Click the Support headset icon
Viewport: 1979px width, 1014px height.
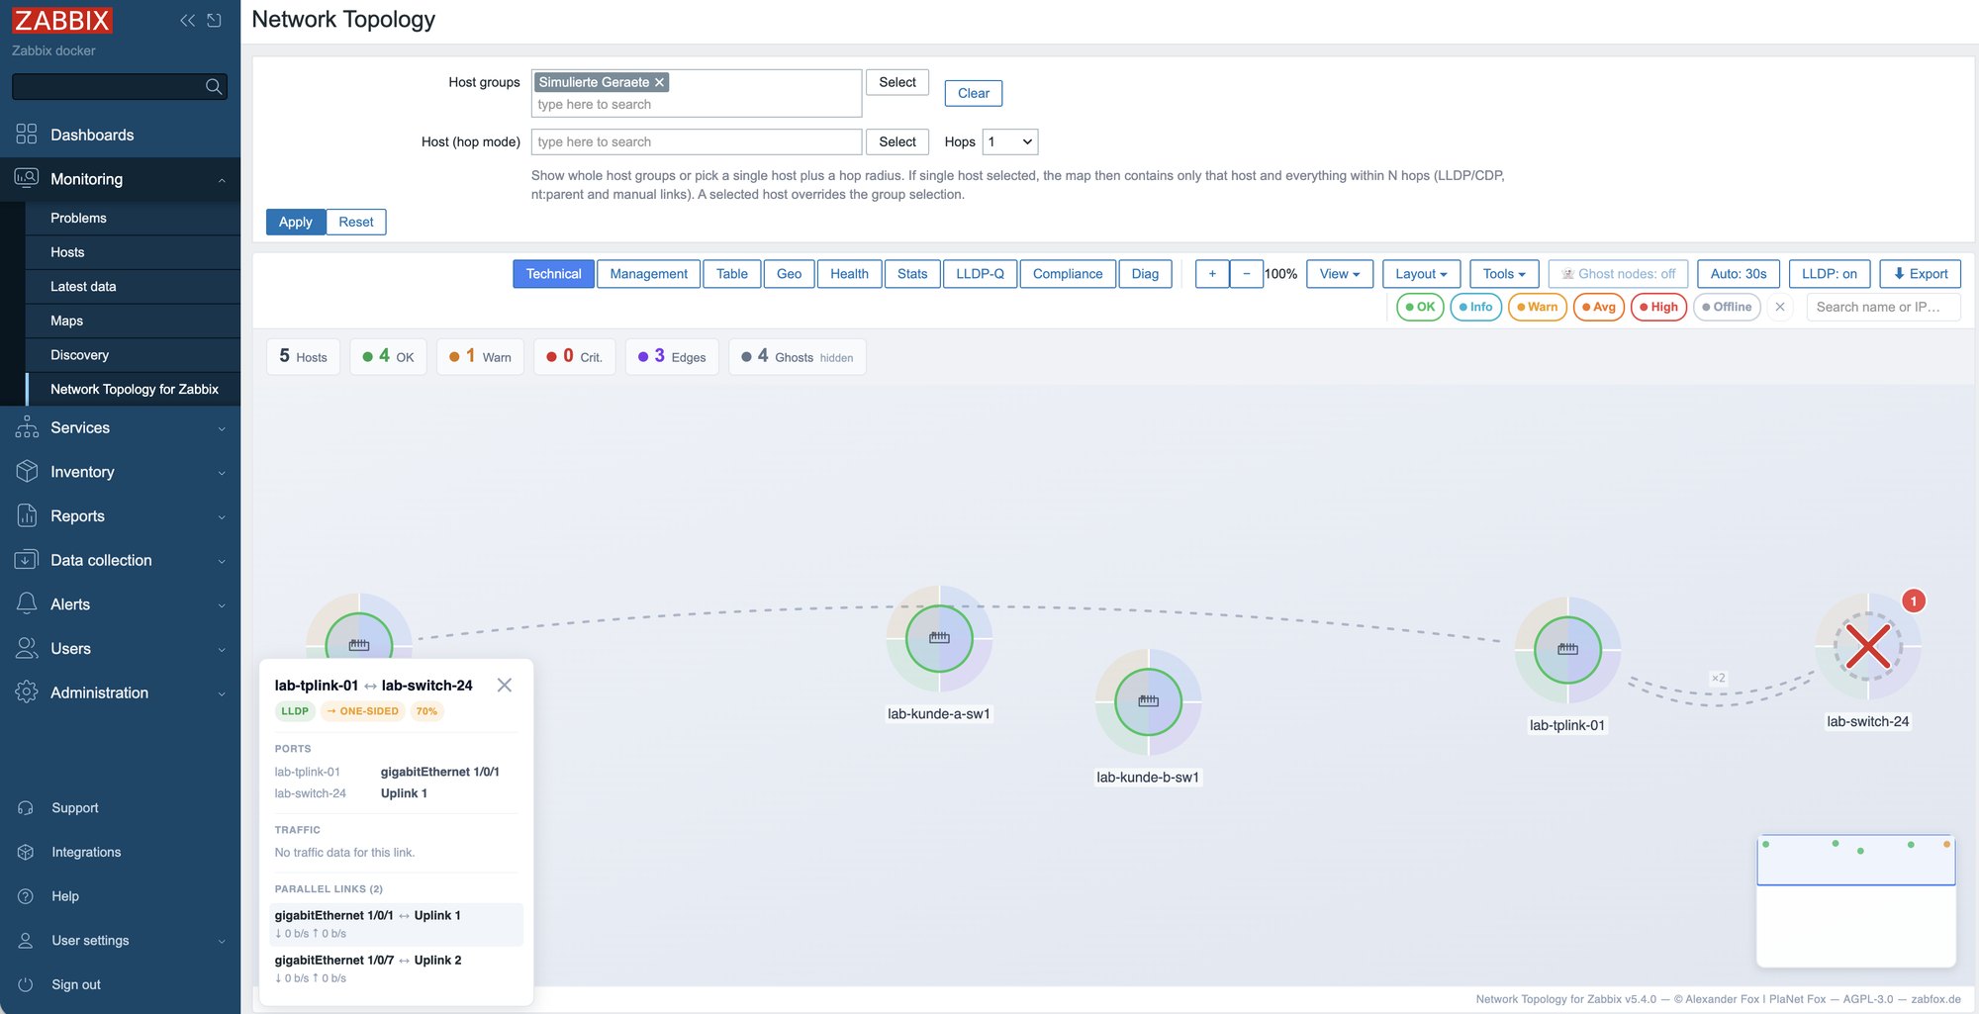[26, 808]
